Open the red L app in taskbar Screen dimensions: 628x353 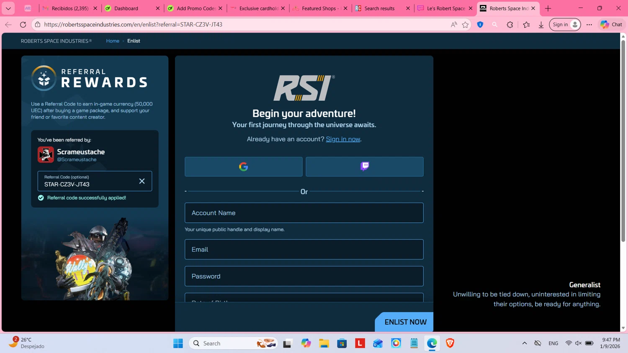[360, 343]
